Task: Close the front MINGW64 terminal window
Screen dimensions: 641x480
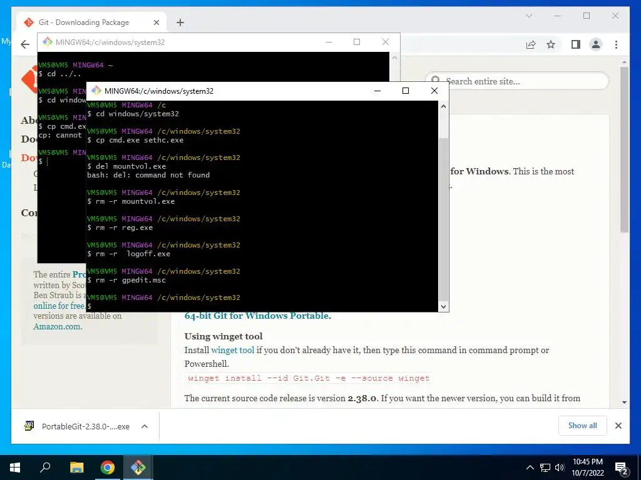Action: 434,91
